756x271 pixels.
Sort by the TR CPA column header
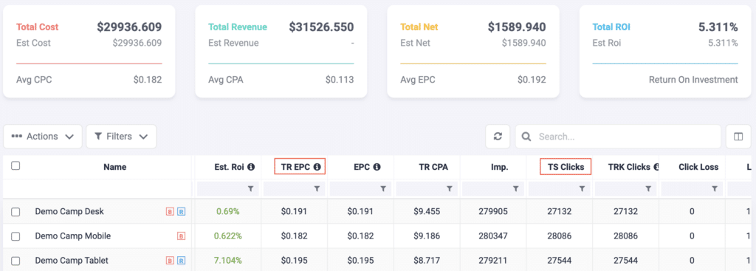433,167
